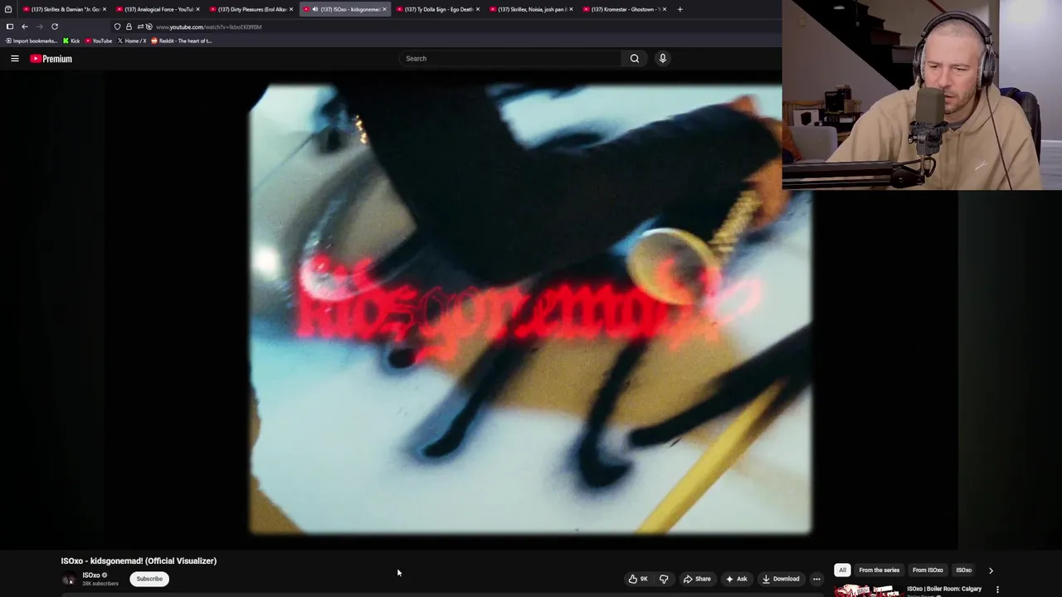1062x597 pixels.
Task: Open ISOxo Boiler Room Calgary video
Action: click(x=944, y=589)
